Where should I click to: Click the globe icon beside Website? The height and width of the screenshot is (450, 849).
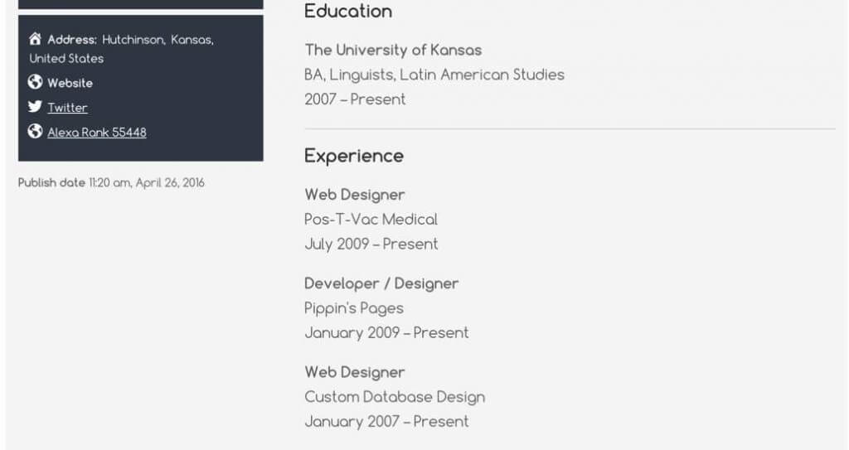point(35,82)
